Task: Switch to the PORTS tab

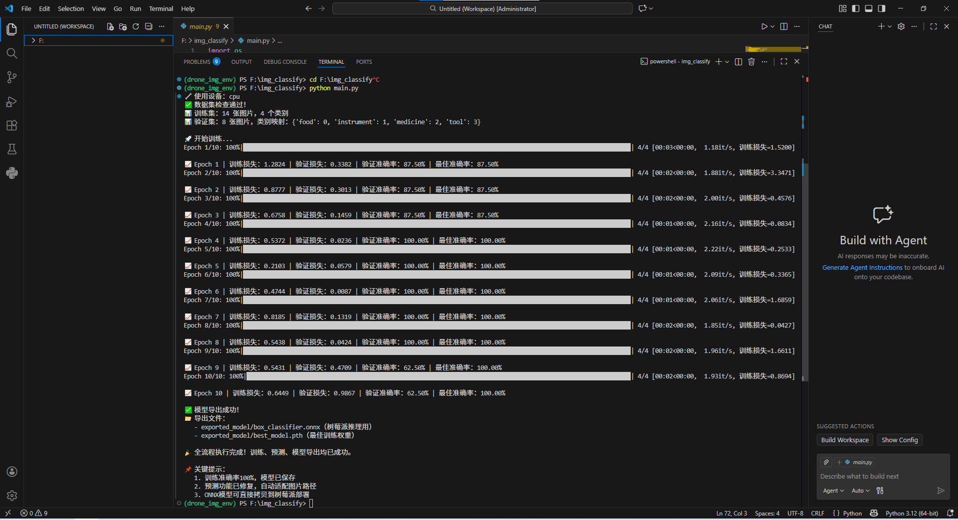Action: point(364,62)
